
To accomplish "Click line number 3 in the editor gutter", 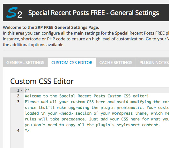I will (18, 102).
